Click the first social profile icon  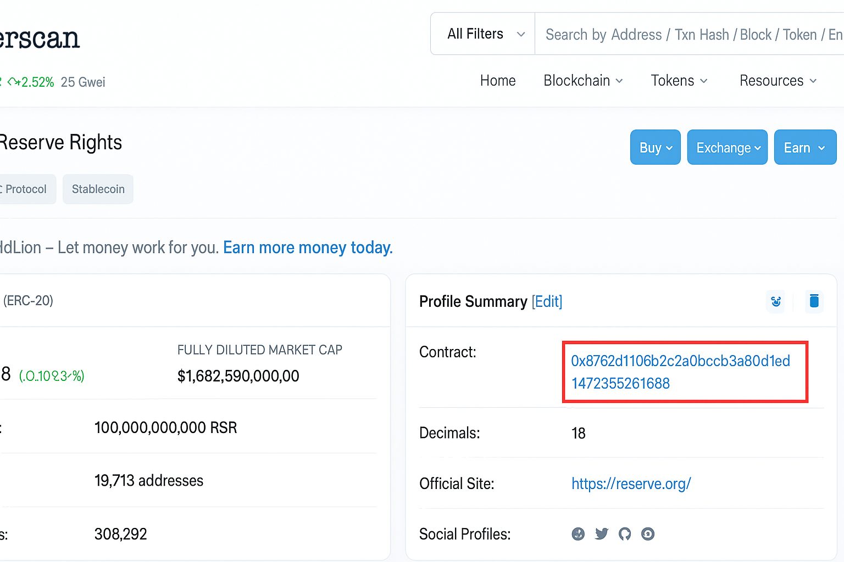pos(578,533)
